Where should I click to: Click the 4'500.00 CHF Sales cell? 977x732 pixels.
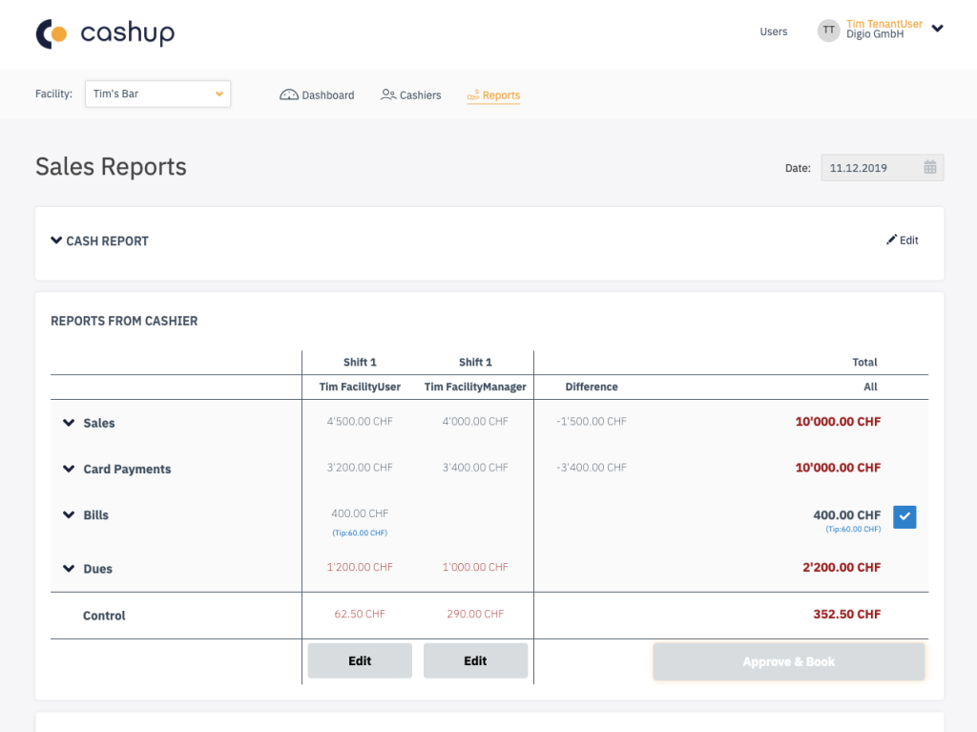[x=360, y=422]
